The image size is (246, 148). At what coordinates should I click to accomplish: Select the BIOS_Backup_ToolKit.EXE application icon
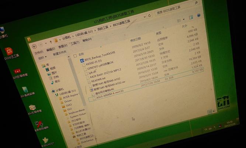[82, 61]
